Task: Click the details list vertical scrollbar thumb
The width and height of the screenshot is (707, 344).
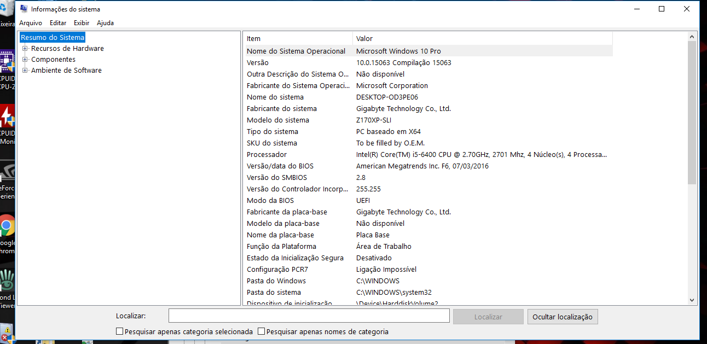Action: point(692,112)
